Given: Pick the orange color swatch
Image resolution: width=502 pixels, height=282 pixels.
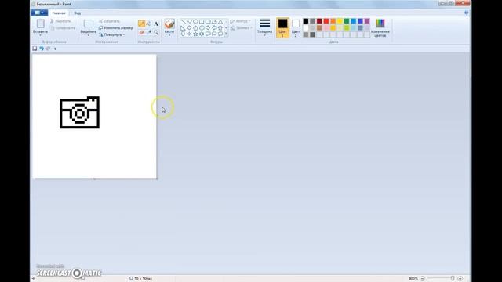Looking at the screenshot, I should (333, 21).
